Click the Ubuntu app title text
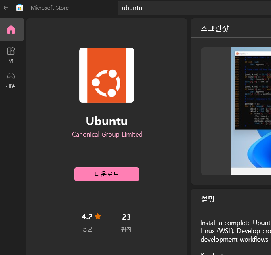This screenshot has height=255, width=271. click(x=107, y=121)
